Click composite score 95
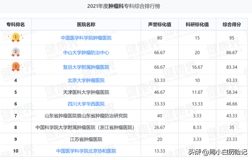Viewport: 252px width, 160px height. point(232,38)
